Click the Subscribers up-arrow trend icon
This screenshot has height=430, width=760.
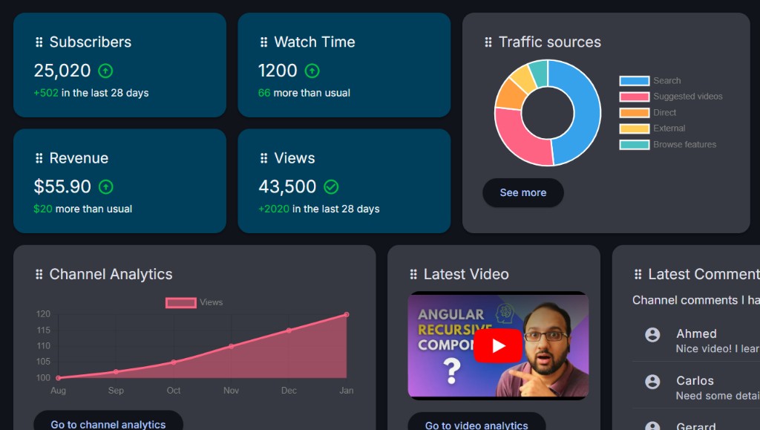pos(105,71)
